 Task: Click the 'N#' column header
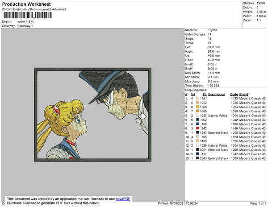tap(193, 95)
